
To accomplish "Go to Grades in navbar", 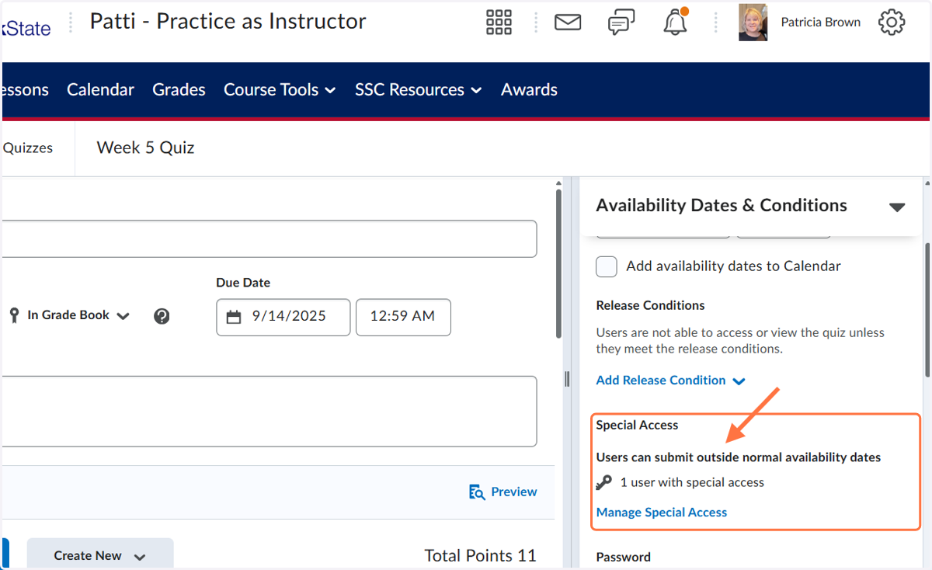I will point(179,90).
